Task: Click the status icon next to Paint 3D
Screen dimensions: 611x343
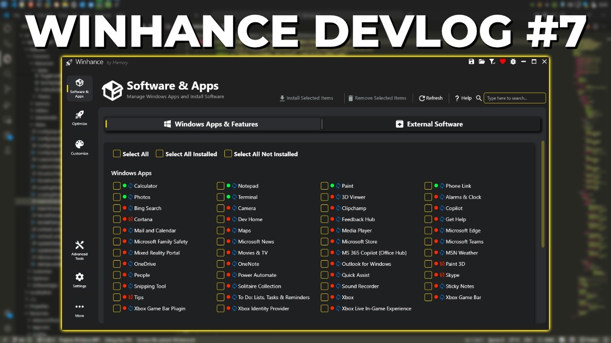Action: [442, 264]
